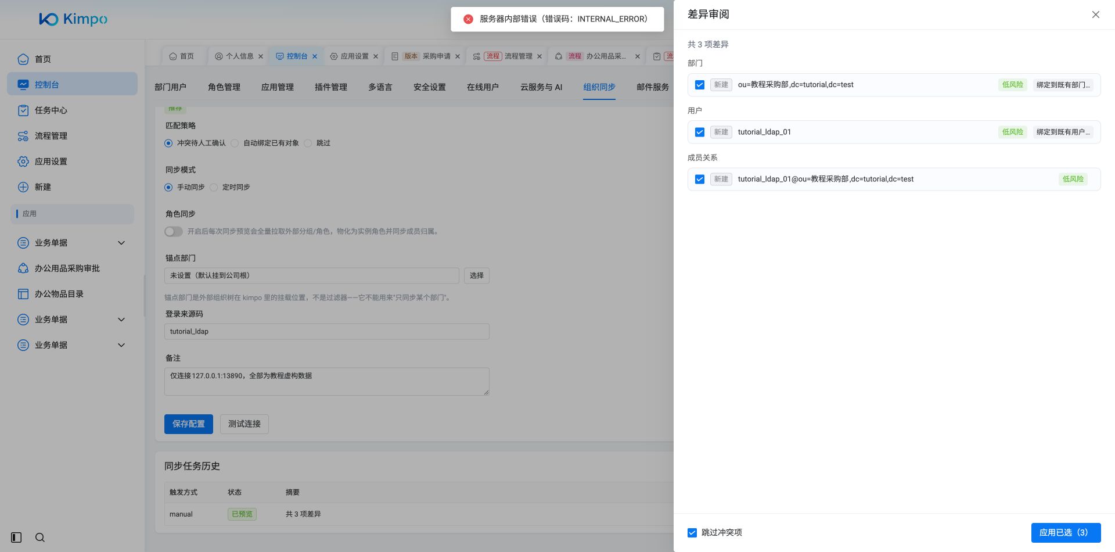Uncheck the 成员关系 membership item checkbox
The image size is (1115, 552).
point(700,180)
